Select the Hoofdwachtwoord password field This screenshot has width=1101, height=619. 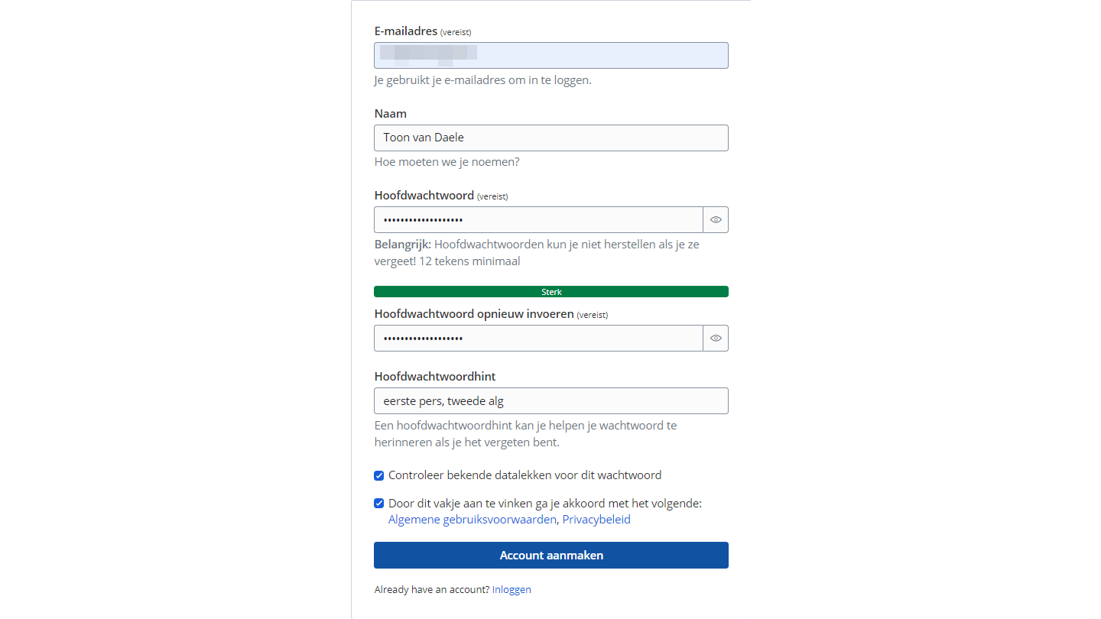coord(538,220)
